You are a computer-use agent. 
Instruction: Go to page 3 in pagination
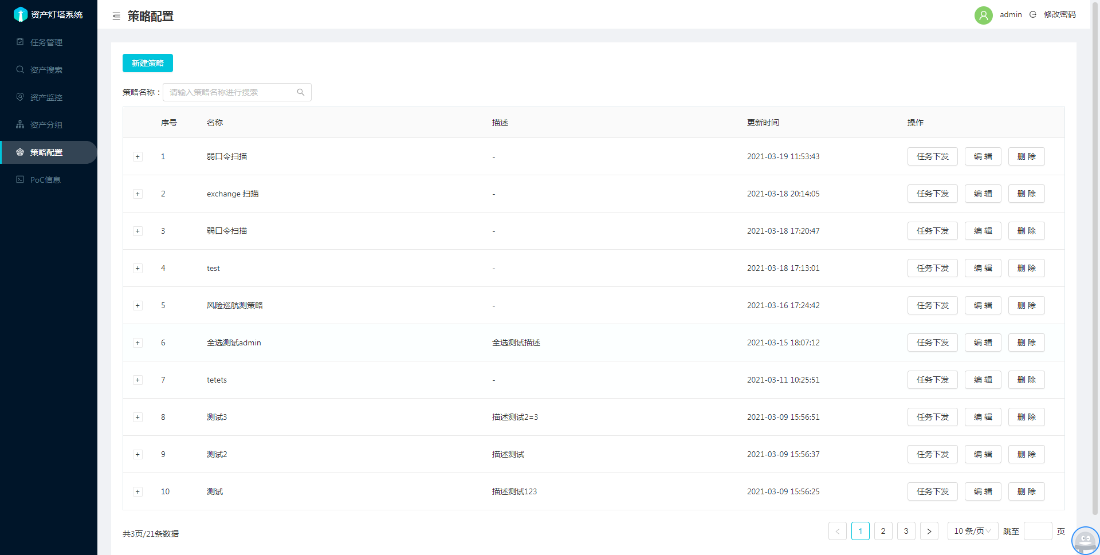[x=906, y=531]
